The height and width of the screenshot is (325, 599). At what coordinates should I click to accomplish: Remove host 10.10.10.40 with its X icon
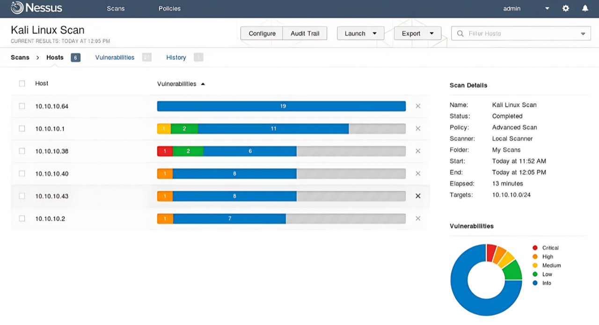tap(418, 174)
